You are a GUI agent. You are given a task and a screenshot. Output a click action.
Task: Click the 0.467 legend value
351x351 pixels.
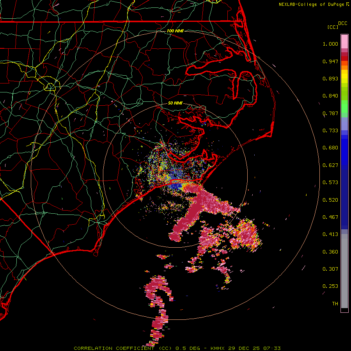330,217
